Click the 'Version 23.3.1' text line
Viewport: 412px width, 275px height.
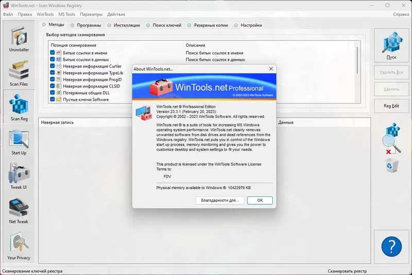pyautogui.click(x=186, y=112)
